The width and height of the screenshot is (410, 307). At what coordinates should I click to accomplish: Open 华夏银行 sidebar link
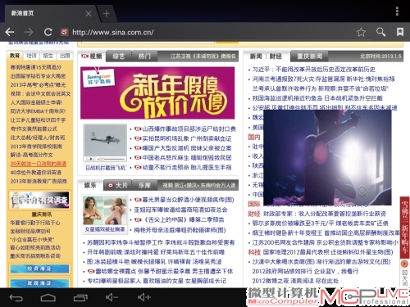click(x=35, y=223)
